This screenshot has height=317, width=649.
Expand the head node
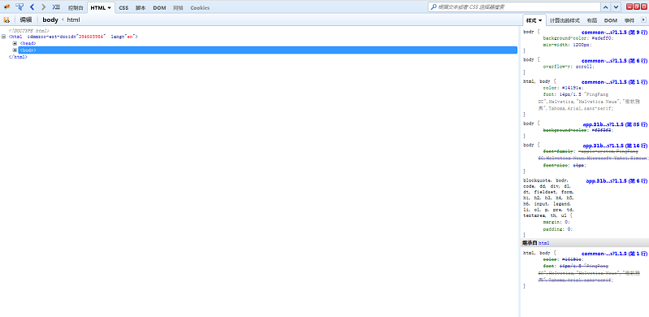tap(15, 43)
